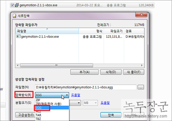
Task: Open the MB unit dropdown
Action: point(90,103)
